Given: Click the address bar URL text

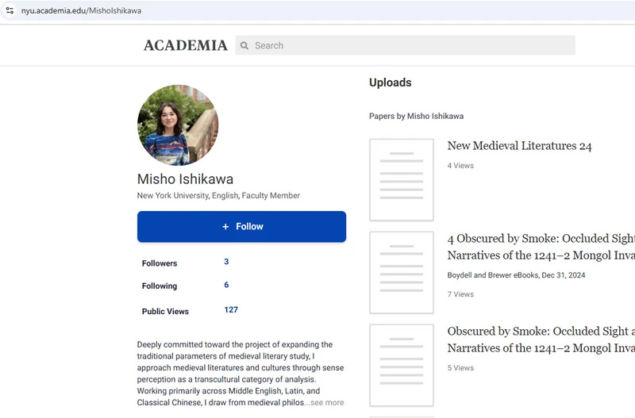Looking at the screenshot, I should pos(82,11).
